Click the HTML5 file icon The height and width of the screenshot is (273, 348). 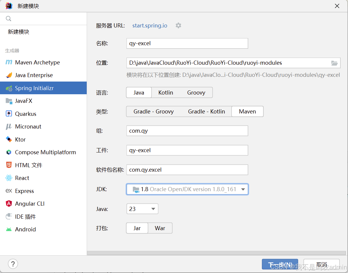(x=9, y=165)
